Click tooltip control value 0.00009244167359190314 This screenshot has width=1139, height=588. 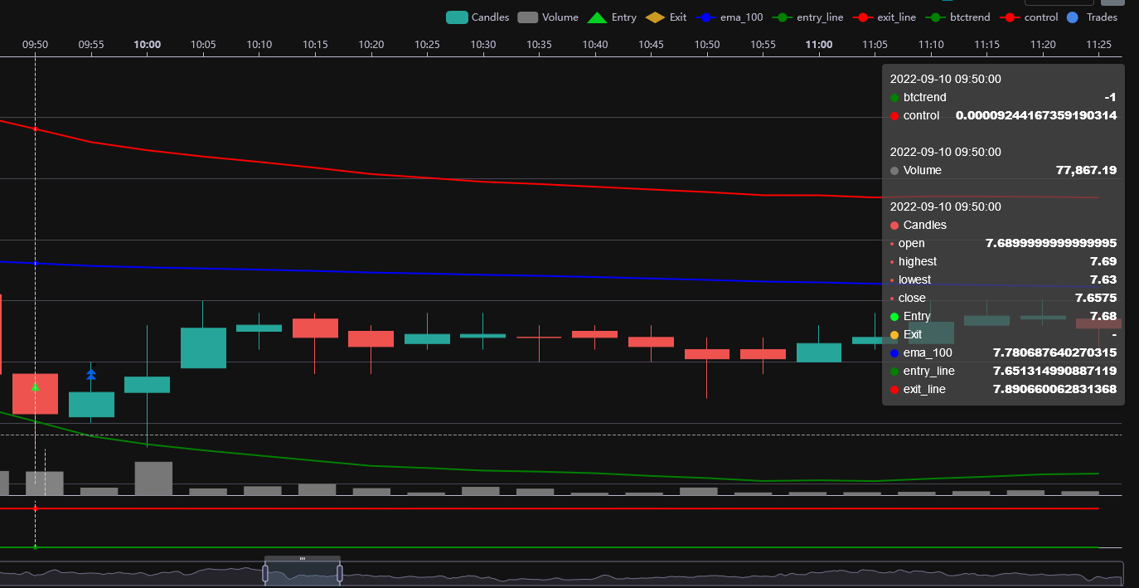click(x=1036, y=115)
